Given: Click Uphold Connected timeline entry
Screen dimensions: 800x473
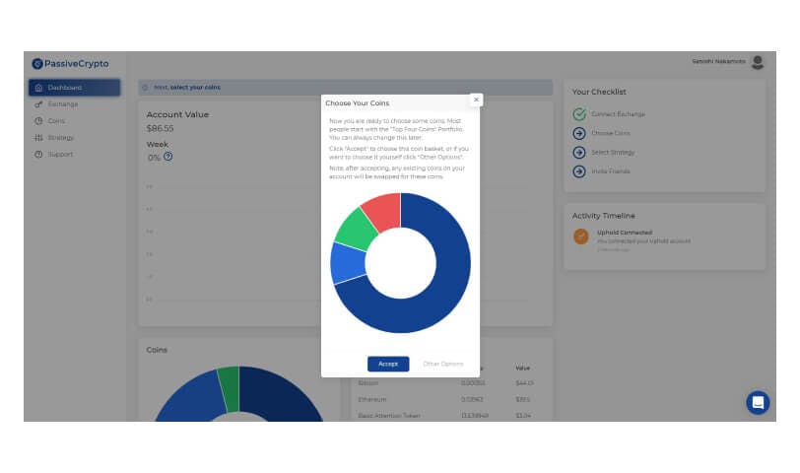Looking at the screenshot, I should pyautogui.click(x=644, y=240).
